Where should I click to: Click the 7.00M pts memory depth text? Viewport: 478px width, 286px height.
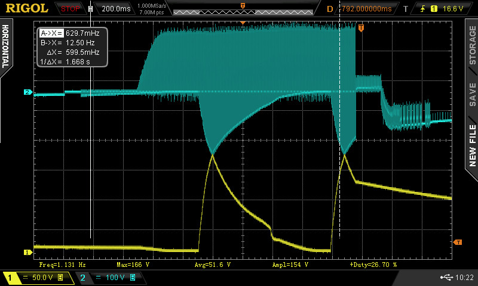tap(152, 12)
